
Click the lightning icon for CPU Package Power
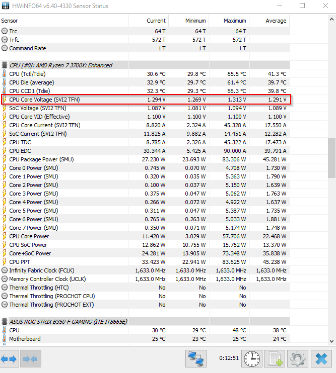tap(5, 159)
